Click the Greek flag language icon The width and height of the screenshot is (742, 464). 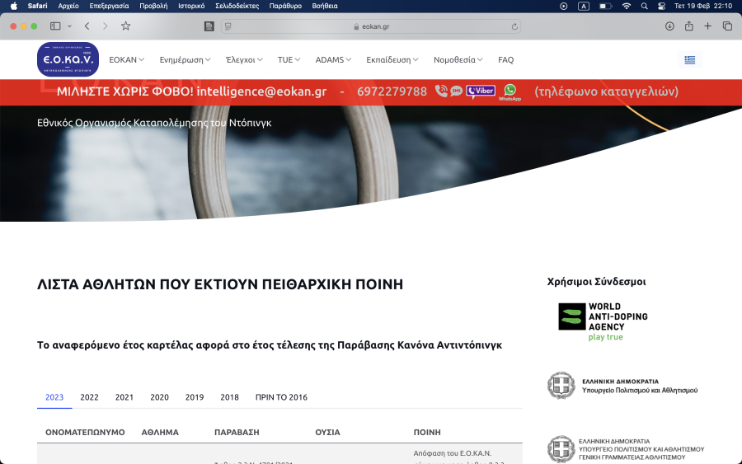tap(689, 59)
